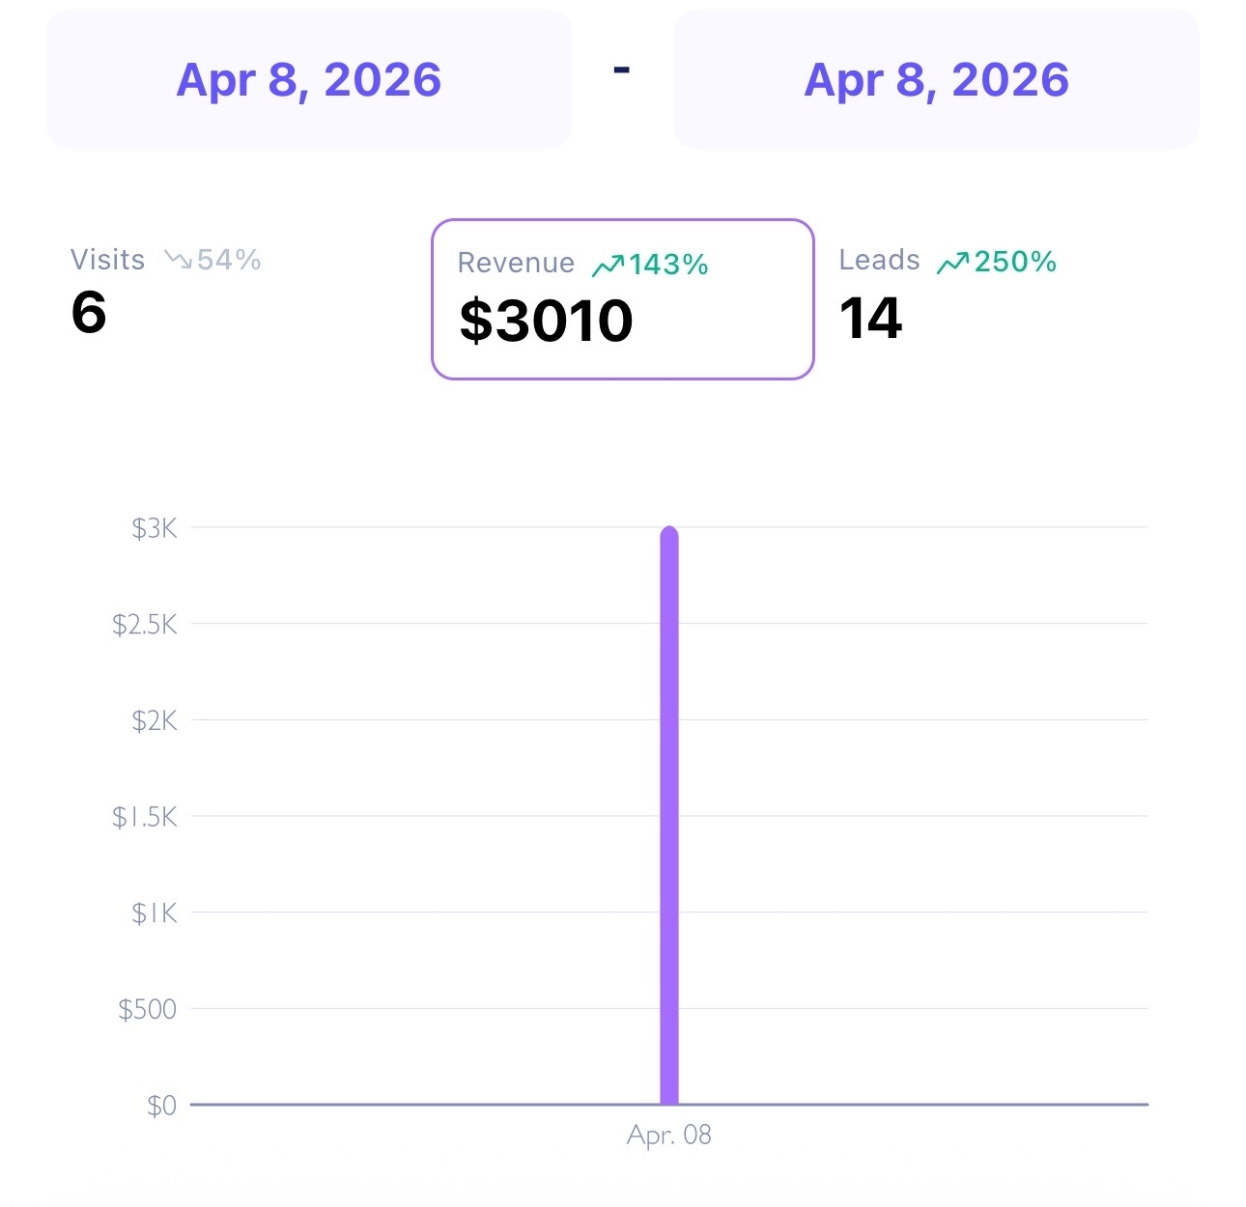The image size is (1246, 1207).
Task: Click the $1.5K y-axis label
Action: [x=145, y=817]
